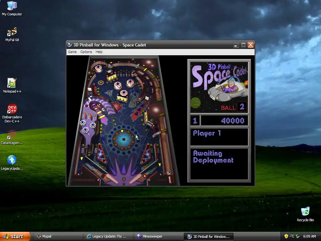The height and width of the screenshot is (241, 321).
Task: Click the score value 40000
Action: 233,121
